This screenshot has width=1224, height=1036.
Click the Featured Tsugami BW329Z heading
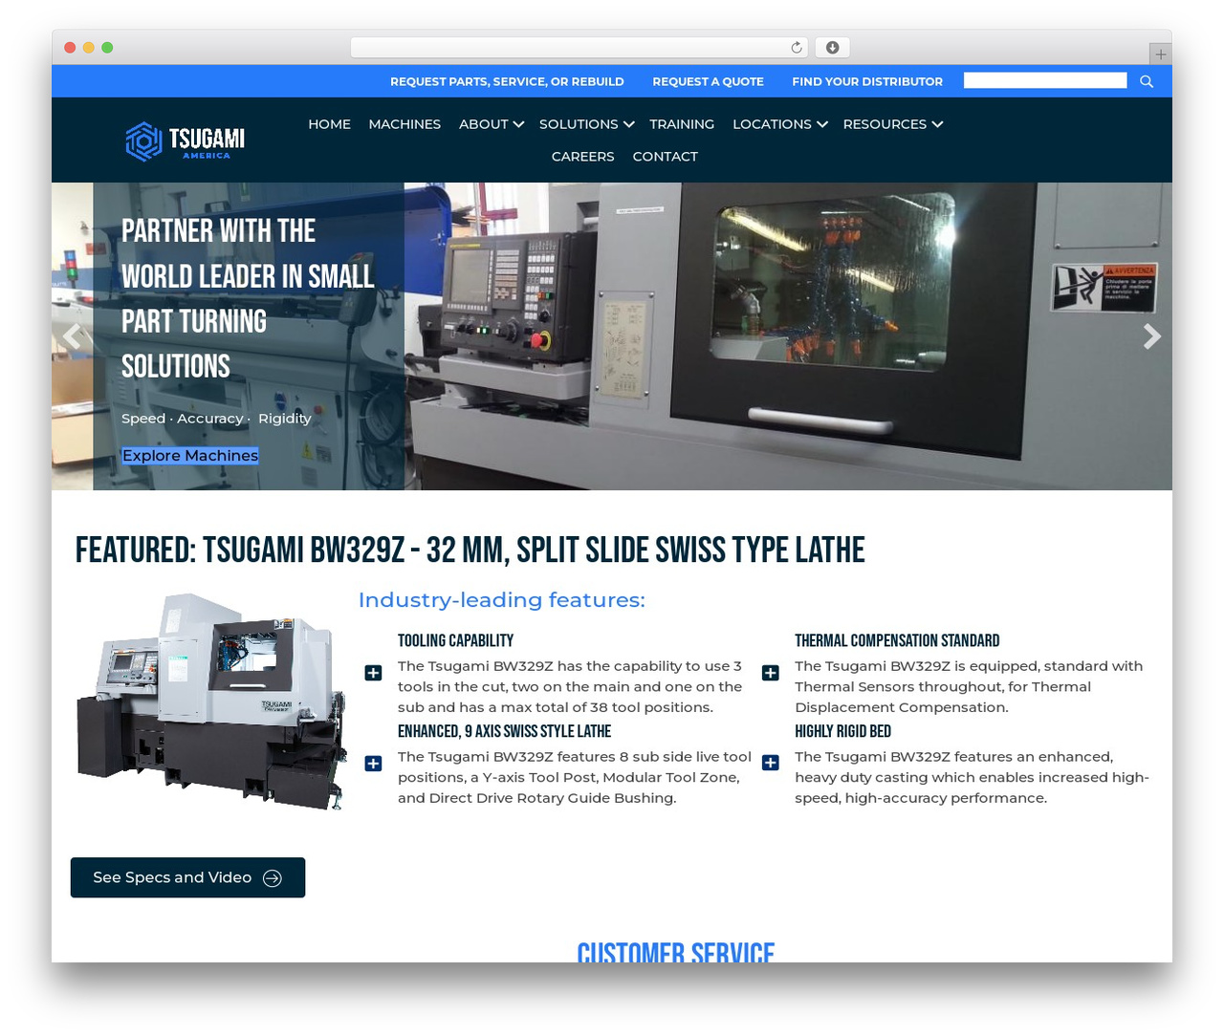[470, 550]
